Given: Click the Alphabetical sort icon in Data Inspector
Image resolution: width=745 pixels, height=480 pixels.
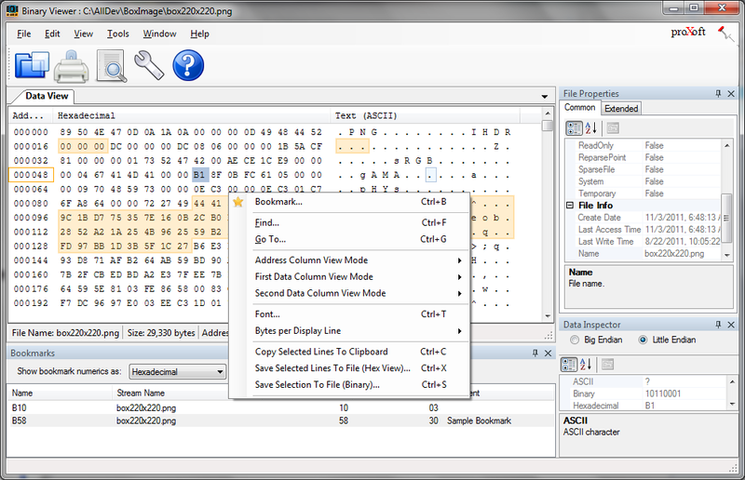Looking at the screenshot, I should click(x=586, y=364).
